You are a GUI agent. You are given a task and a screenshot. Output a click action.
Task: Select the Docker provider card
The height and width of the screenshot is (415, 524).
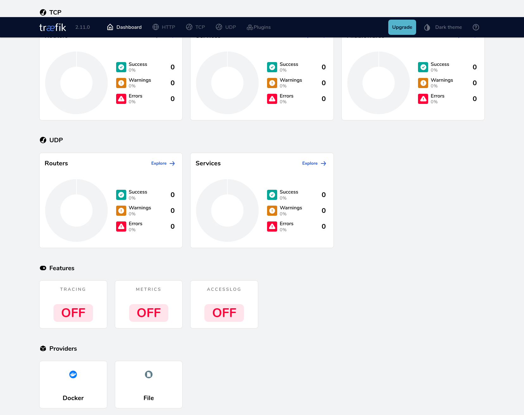click(73, 385)
